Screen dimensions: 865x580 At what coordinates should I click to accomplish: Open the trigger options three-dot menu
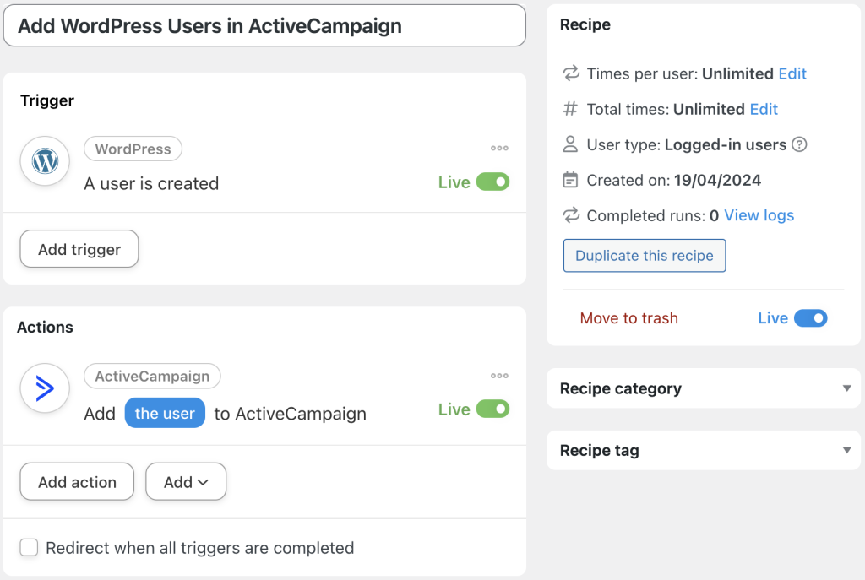click(499, 148)
